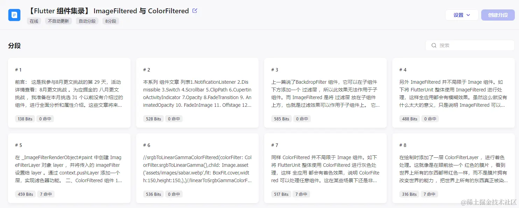The height and width of the screenshot is (208, 519).
Task: Click 0 命中 badge on segment 3
Action: click(302, 119)
